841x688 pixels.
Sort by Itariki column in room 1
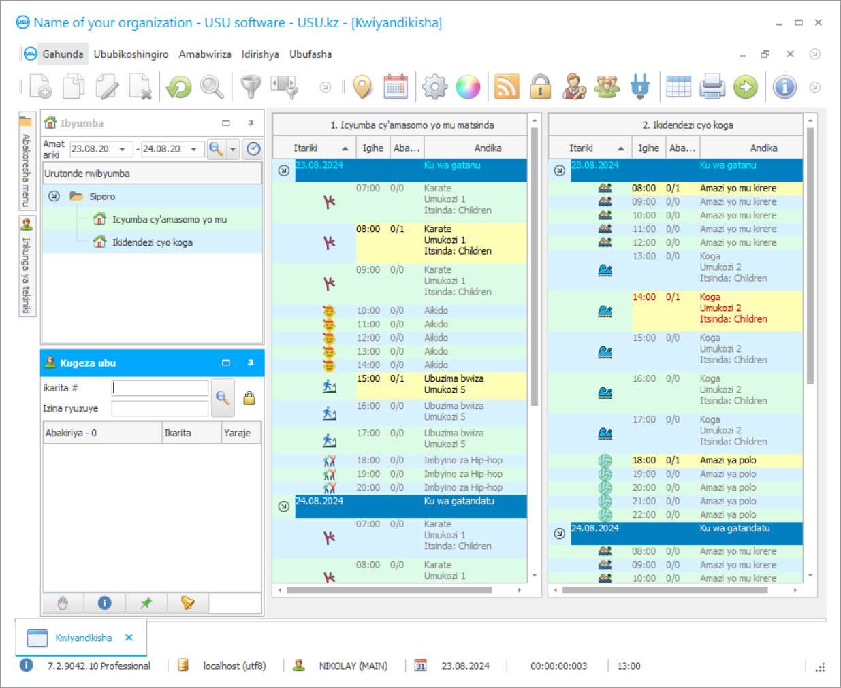pyautogui.click(x=315, y=148)
